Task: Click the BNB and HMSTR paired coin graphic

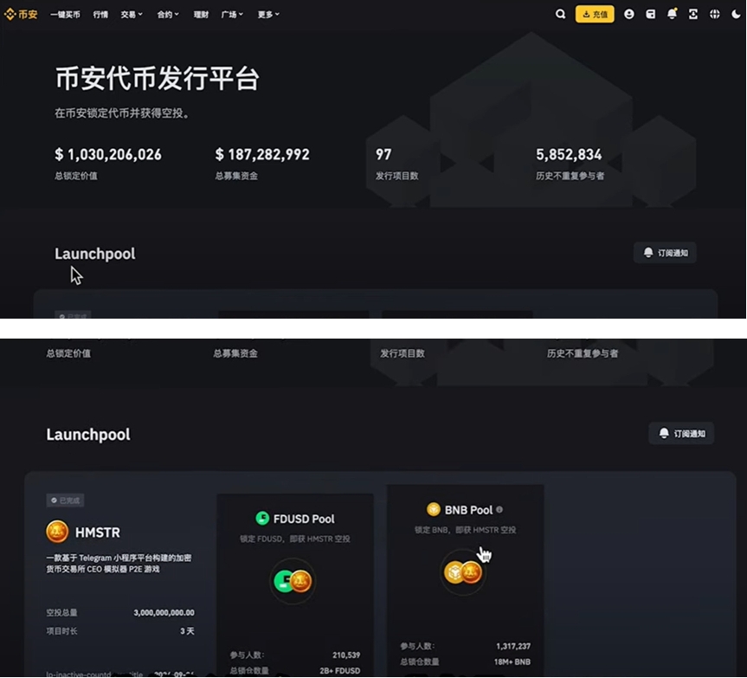Action: 463,572
